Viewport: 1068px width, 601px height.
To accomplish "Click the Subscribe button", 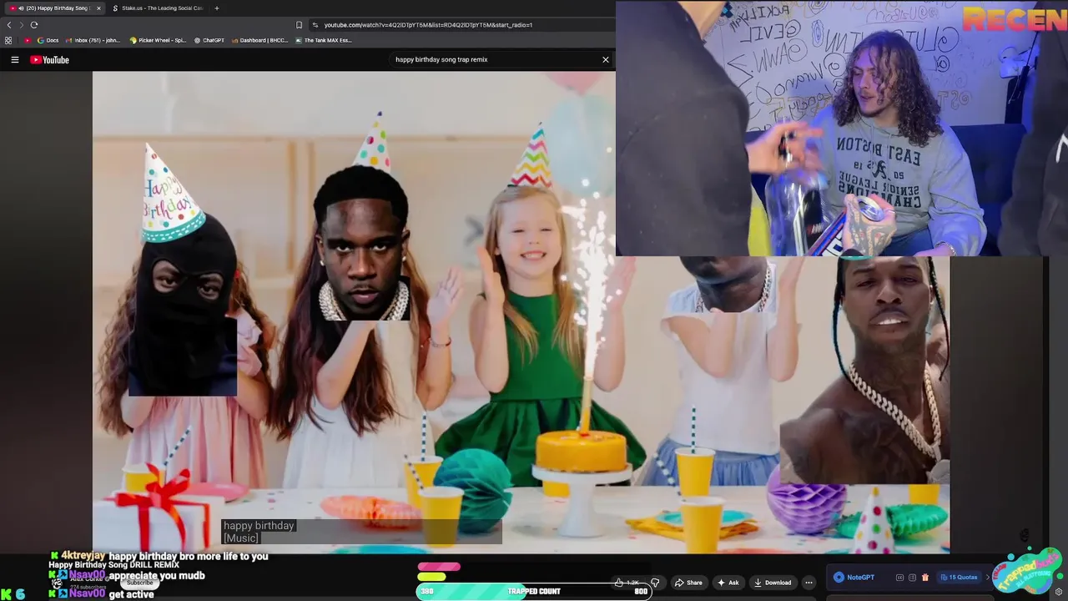I will (x=139, y=583).
